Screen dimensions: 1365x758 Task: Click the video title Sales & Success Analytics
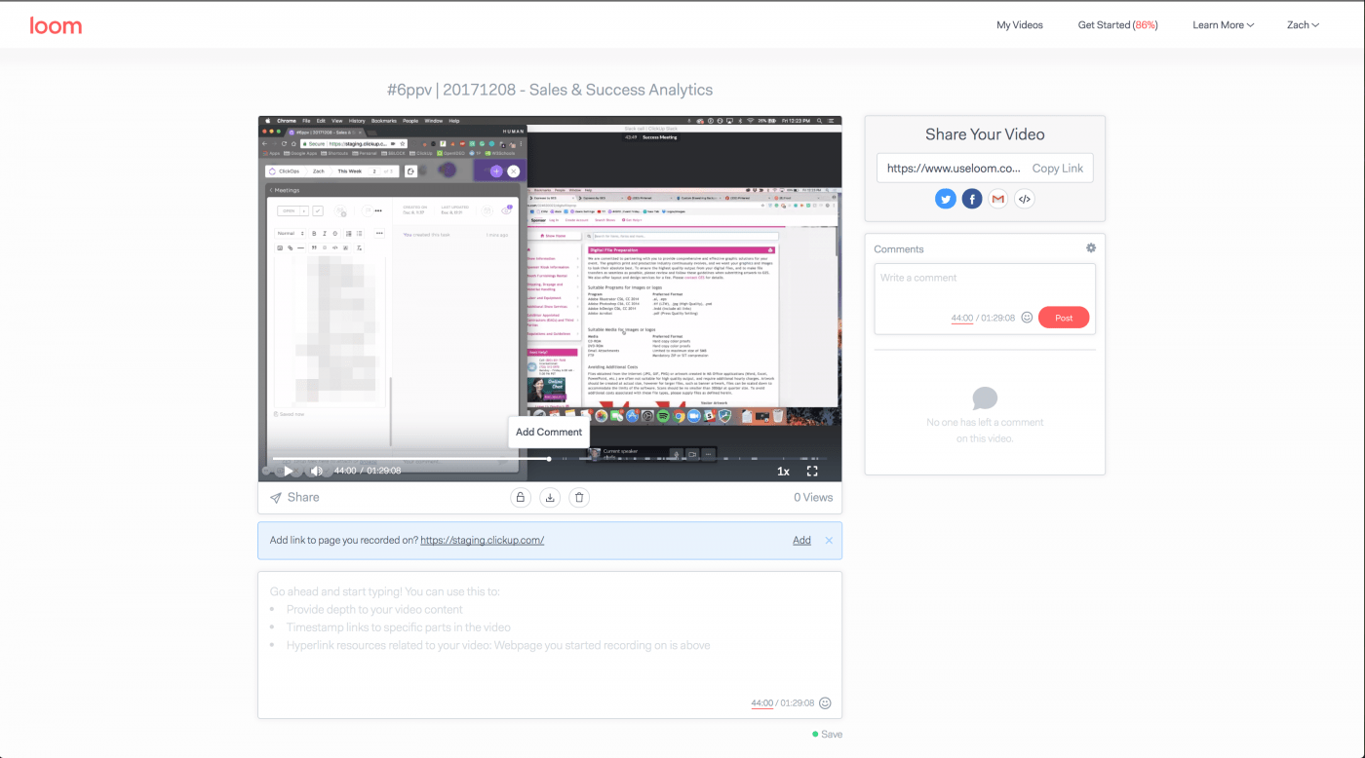point(550,90)
